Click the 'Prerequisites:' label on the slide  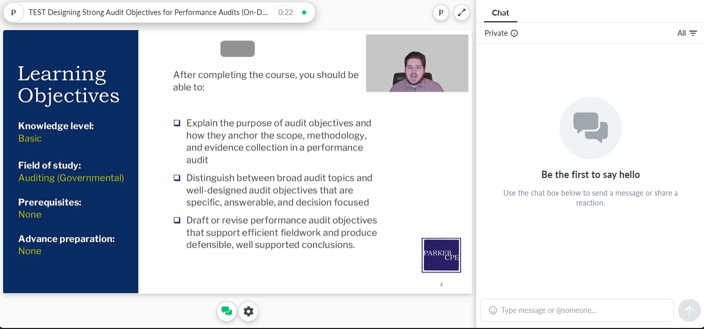(51, 202)
